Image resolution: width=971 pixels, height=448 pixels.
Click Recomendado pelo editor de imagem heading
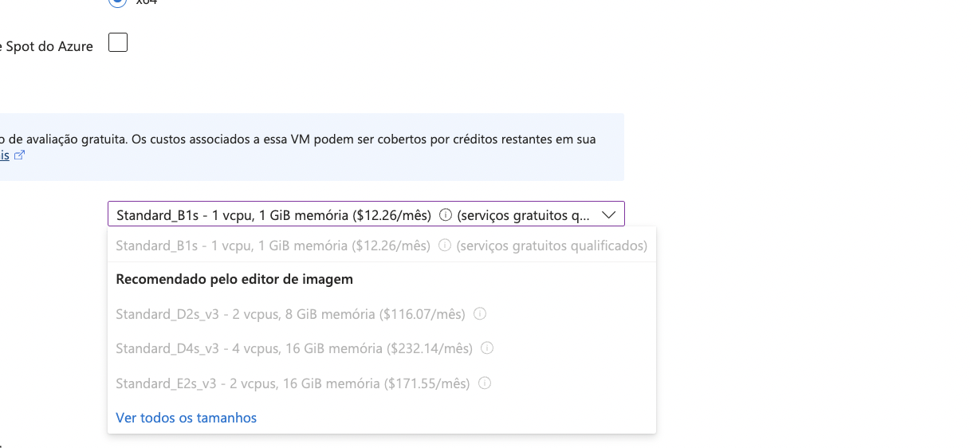click(x=234, y=279)
